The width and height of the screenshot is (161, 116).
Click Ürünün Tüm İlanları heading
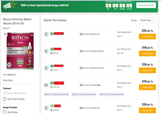55,20
